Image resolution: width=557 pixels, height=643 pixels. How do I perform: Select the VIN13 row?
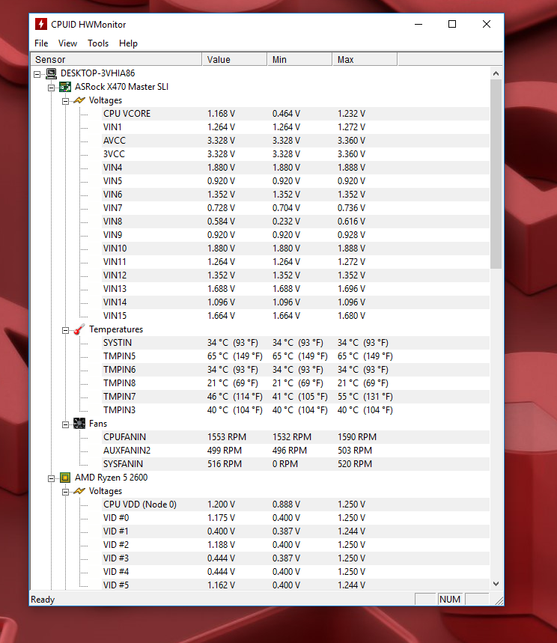click(x=296, y=289)
